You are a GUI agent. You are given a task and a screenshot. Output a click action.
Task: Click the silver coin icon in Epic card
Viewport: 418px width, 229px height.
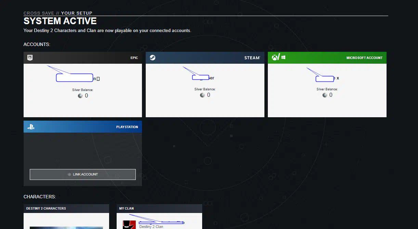80,96
